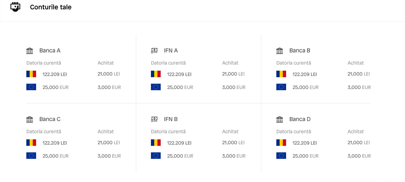The image size is (405, 182).
Task: Click the bank building icon for Banca A
Action: point(30,51)
